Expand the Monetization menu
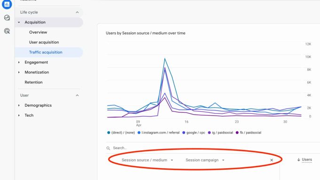This screenshot has width=320, height=180. click(x=19, y=72)
